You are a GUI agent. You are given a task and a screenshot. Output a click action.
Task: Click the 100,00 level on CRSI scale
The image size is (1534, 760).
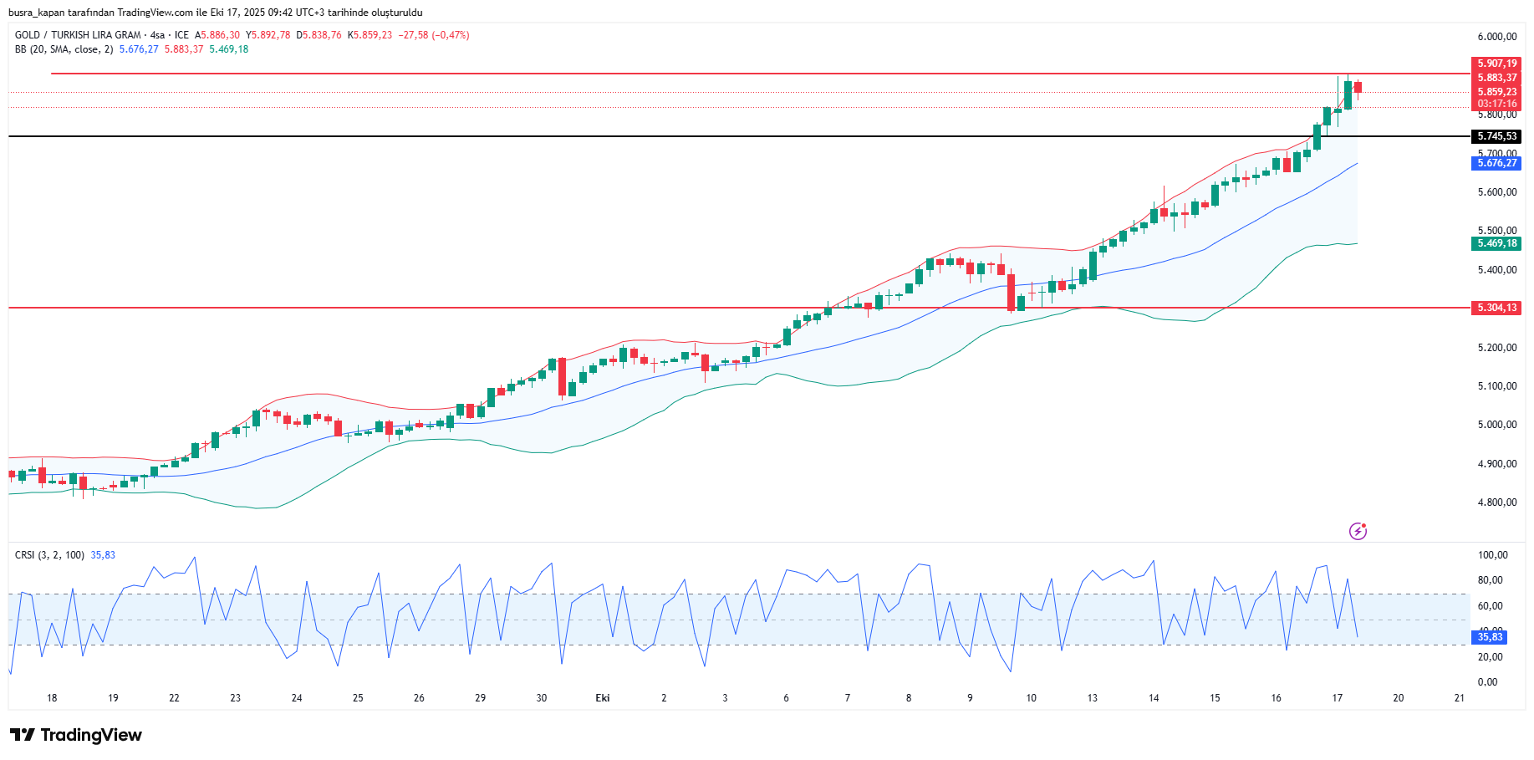point(1492,555)
